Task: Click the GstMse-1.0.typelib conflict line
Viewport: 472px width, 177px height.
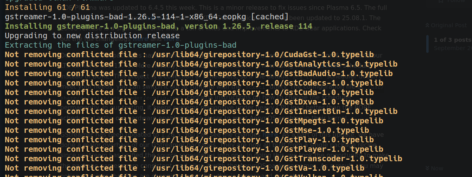Action: pyautogui.click(x=187, y=130)
